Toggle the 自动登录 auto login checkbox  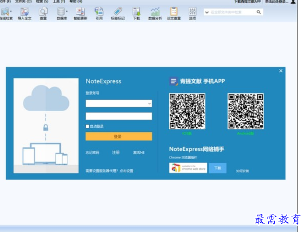point(87,126)
